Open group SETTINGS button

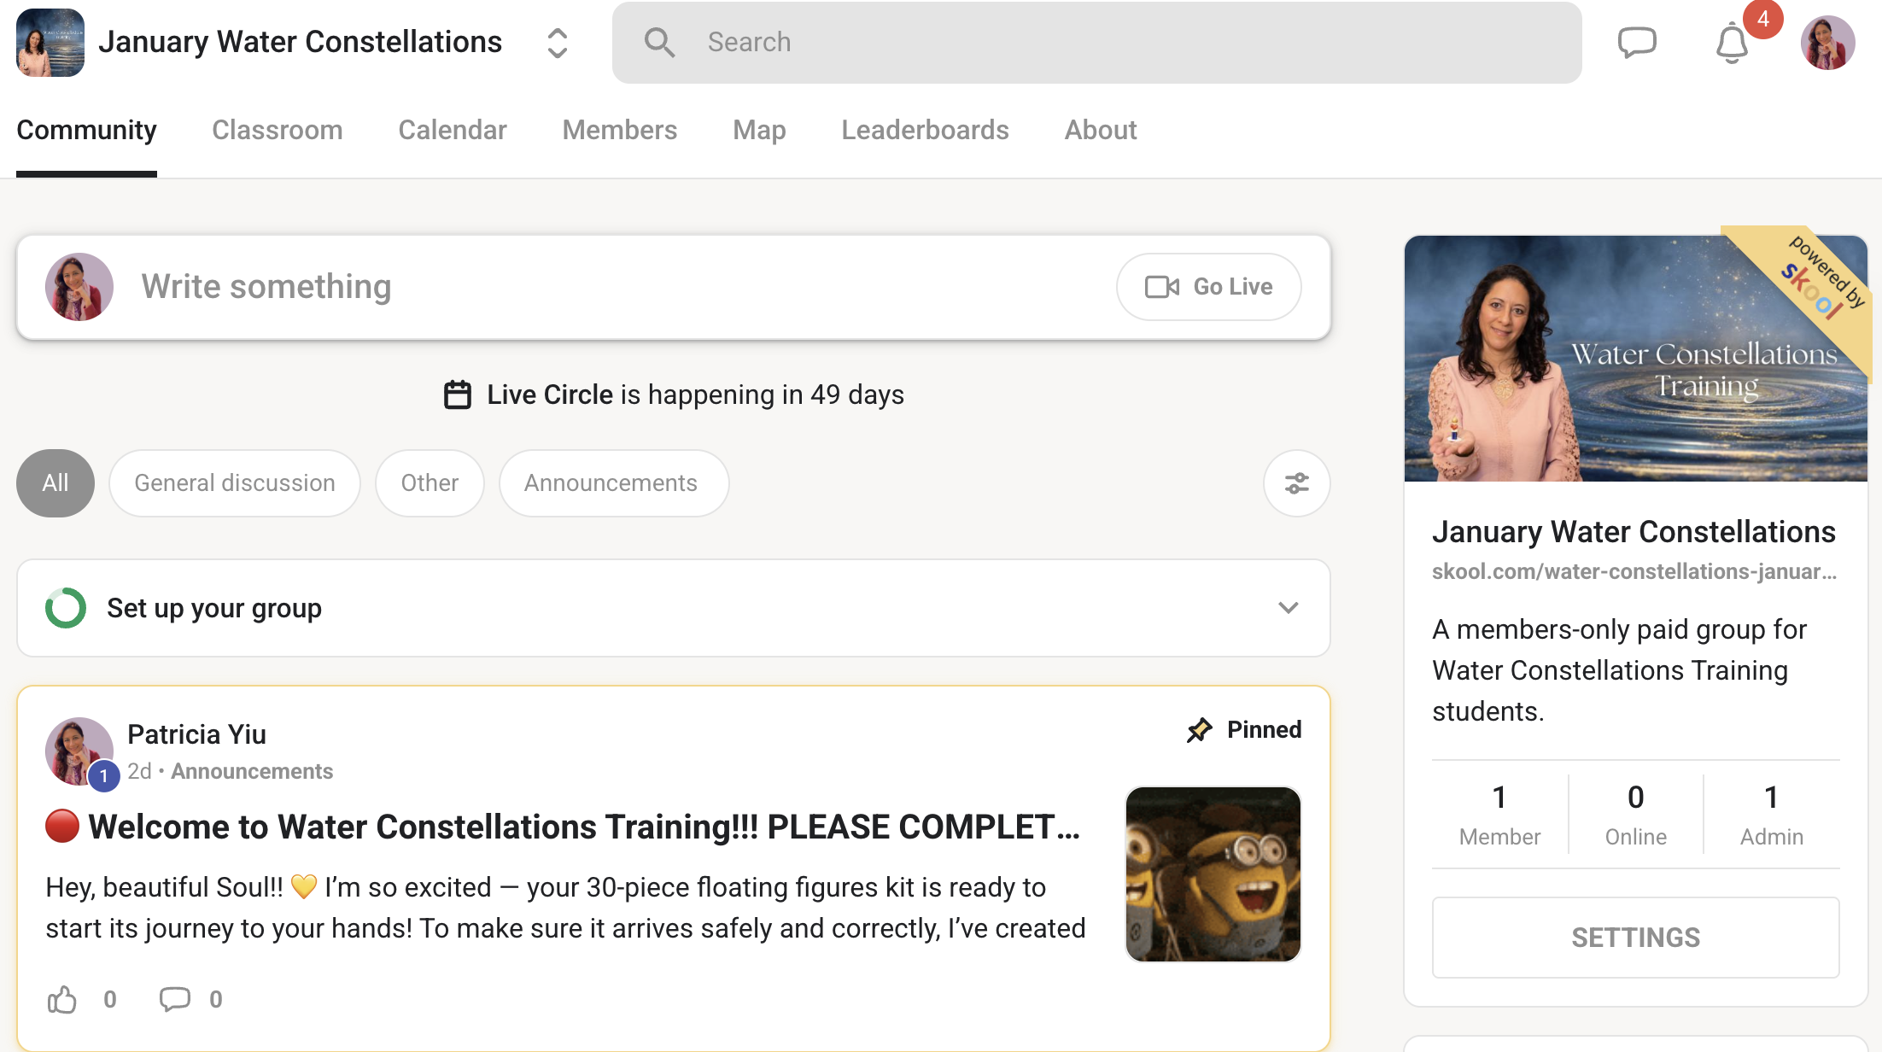1635,937
